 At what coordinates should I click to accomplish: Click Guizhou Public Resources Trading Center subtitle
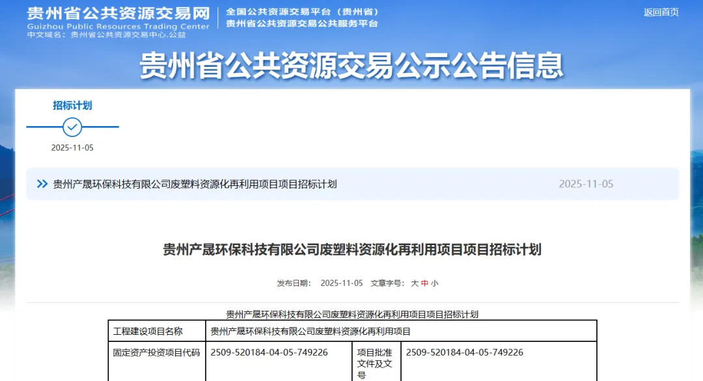118,26
